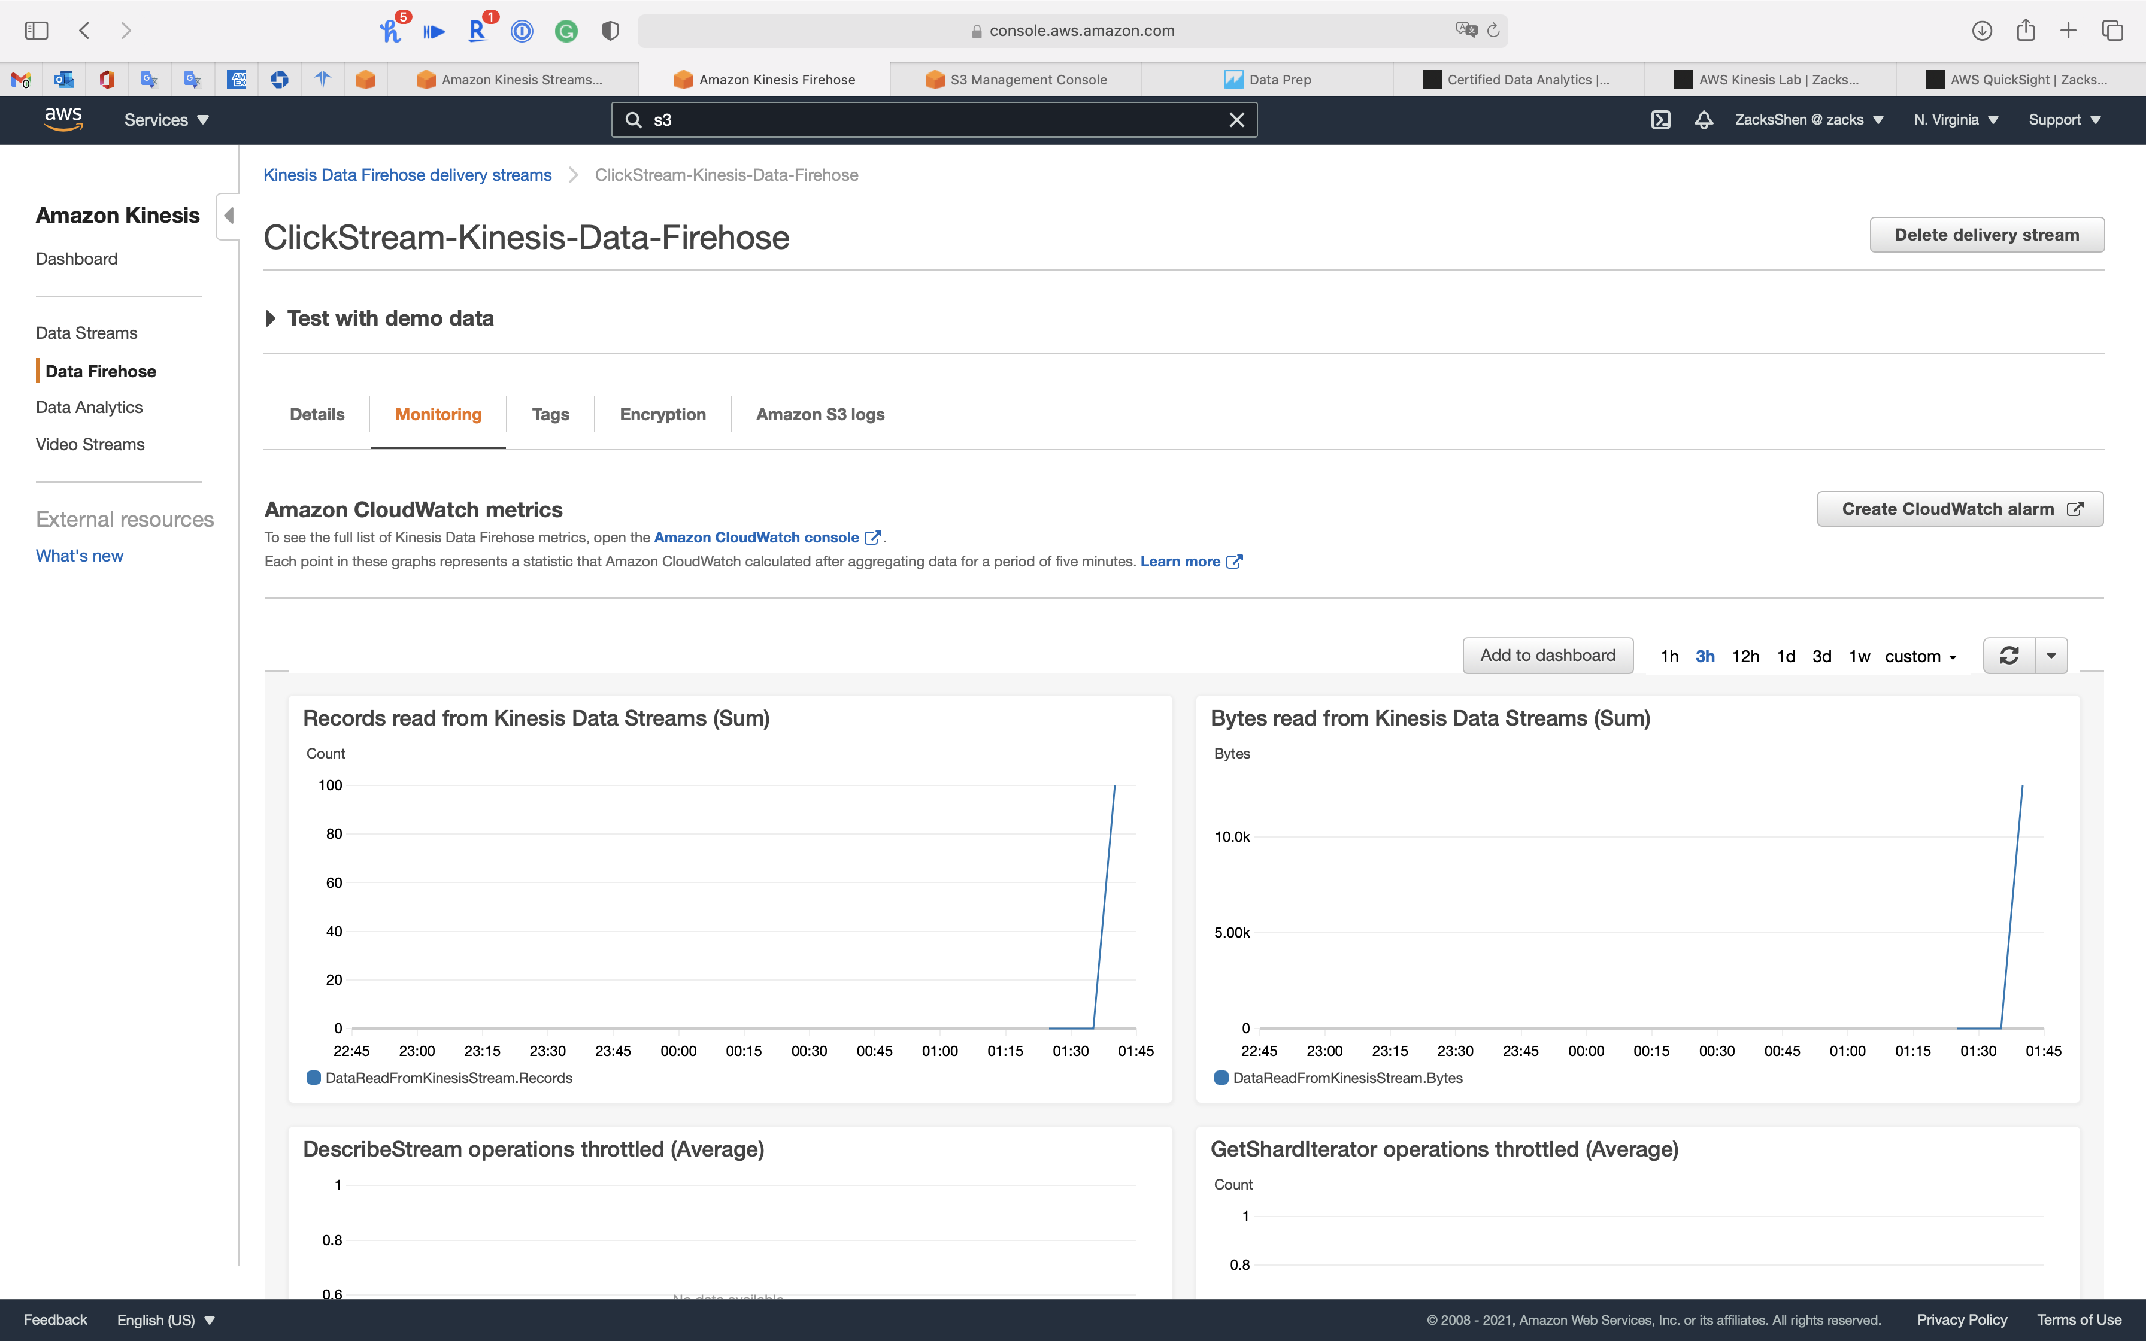
Task: Open Amazon CloudWatch console link
Action: 756,538
